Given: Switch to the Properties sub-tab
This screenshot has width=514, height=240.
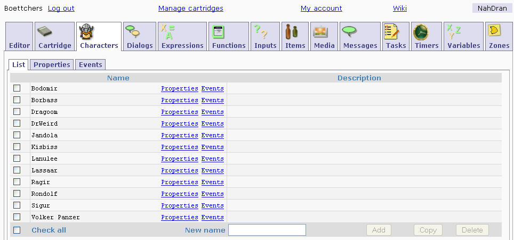Looking at the screenshot, I should pos(52,64).
